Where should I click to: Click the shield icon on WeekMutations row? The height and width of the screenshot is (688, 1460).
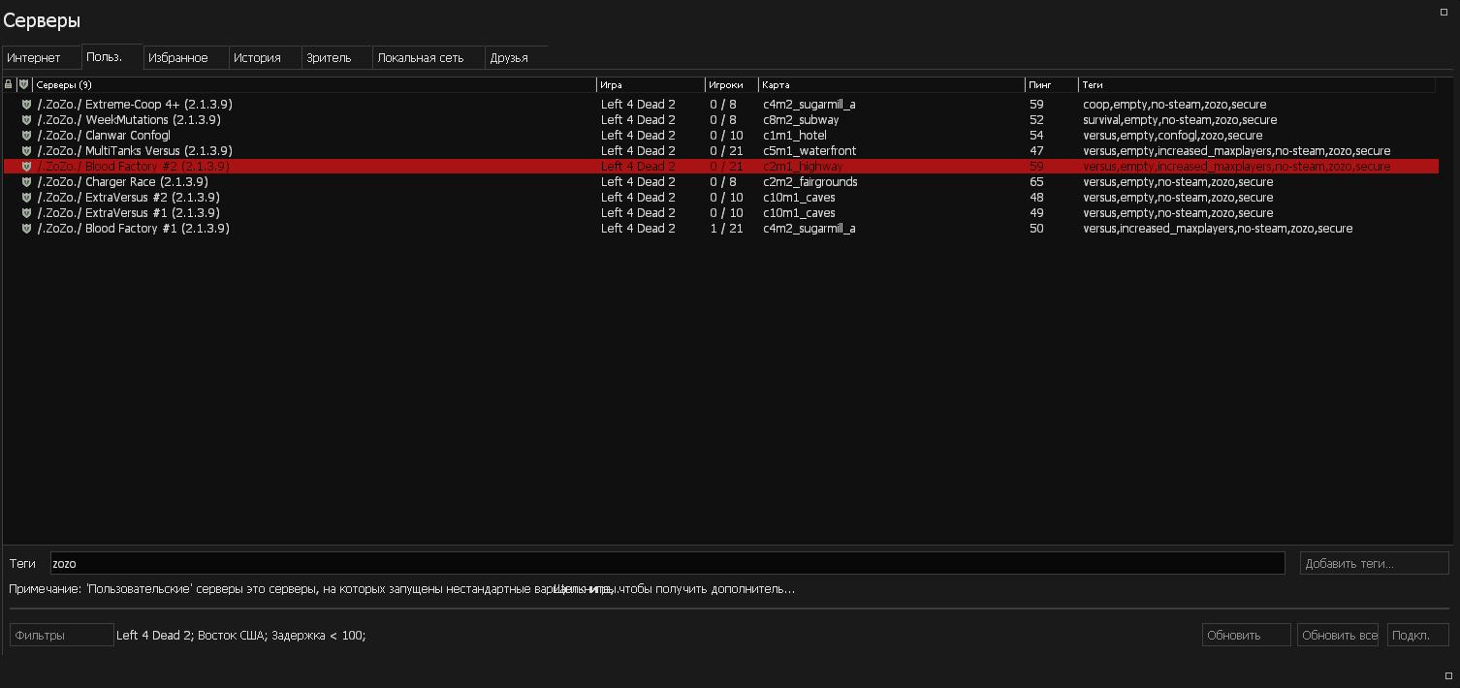26,120
